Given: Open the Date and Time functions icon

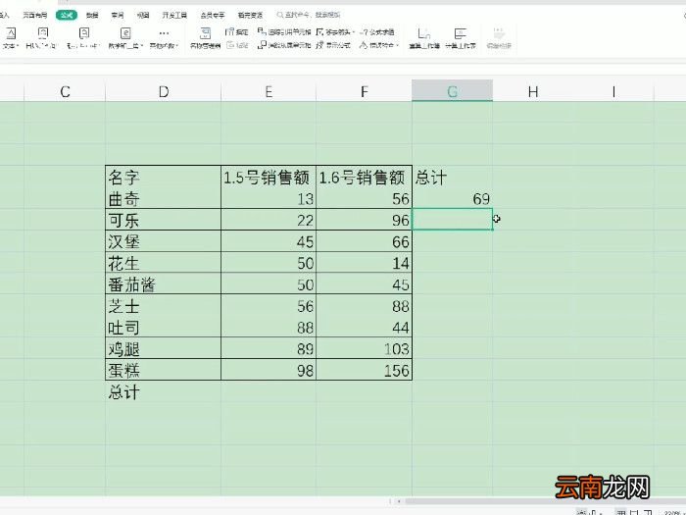Looking at the screenshot, I should [x=42, y=33].
